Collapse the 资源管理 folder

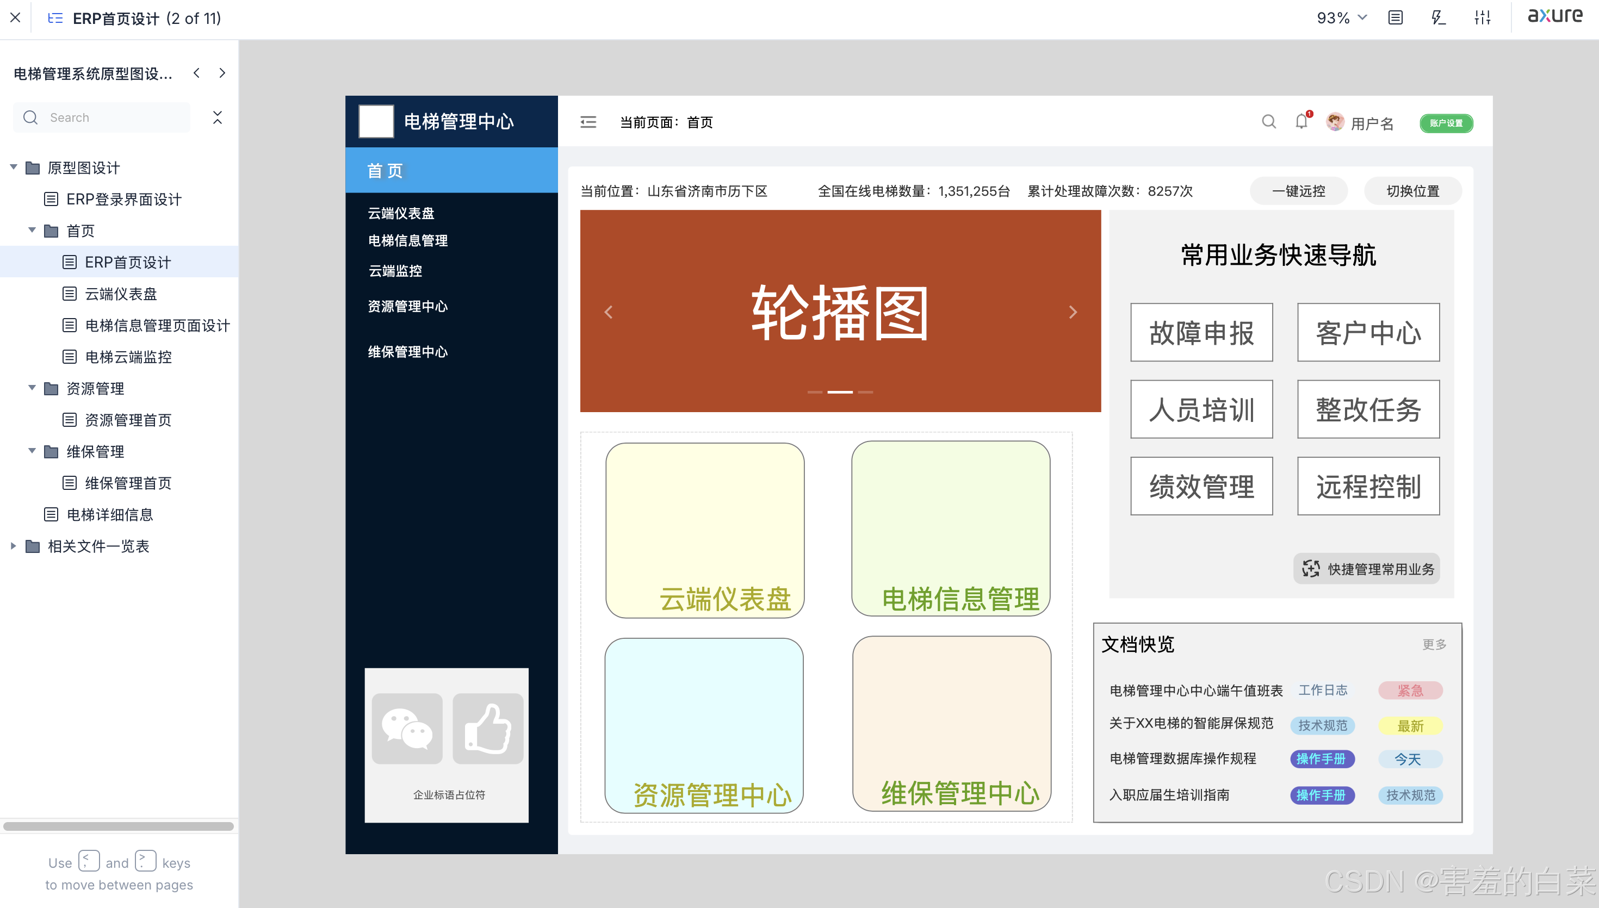click(32, 388)
